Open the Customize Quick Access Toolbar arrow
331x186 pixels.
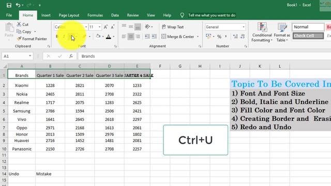pyautogui.click(x=40, y=5)
